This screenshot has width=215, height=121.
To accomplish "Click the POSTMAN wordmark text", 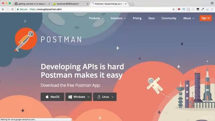I will [61, 40].
